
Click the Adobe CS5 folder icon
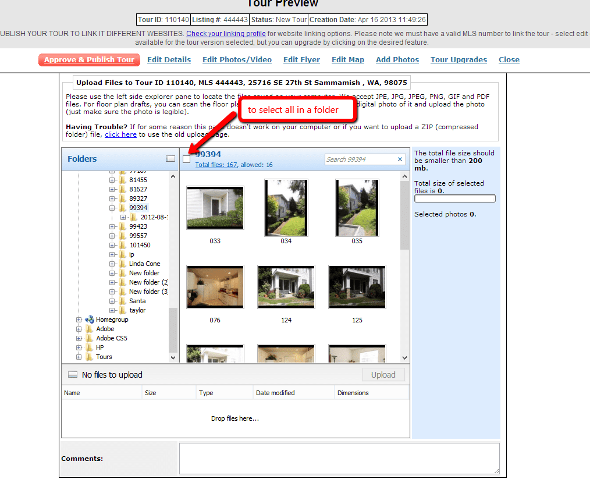tap(89, 338)
